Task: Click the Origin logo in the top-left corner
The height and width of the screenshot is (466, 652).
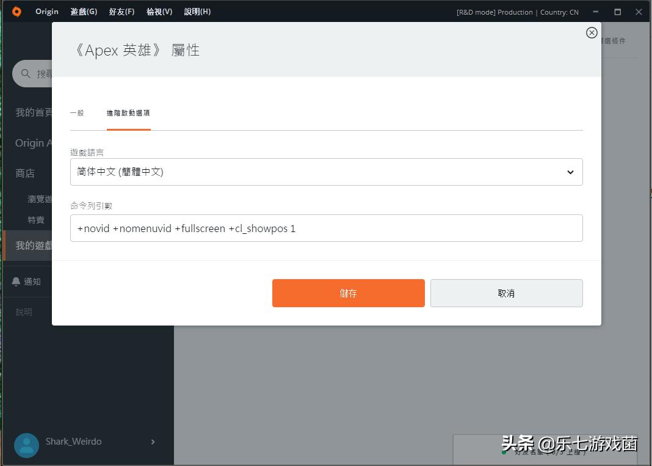Action: [x=16, y=11]
